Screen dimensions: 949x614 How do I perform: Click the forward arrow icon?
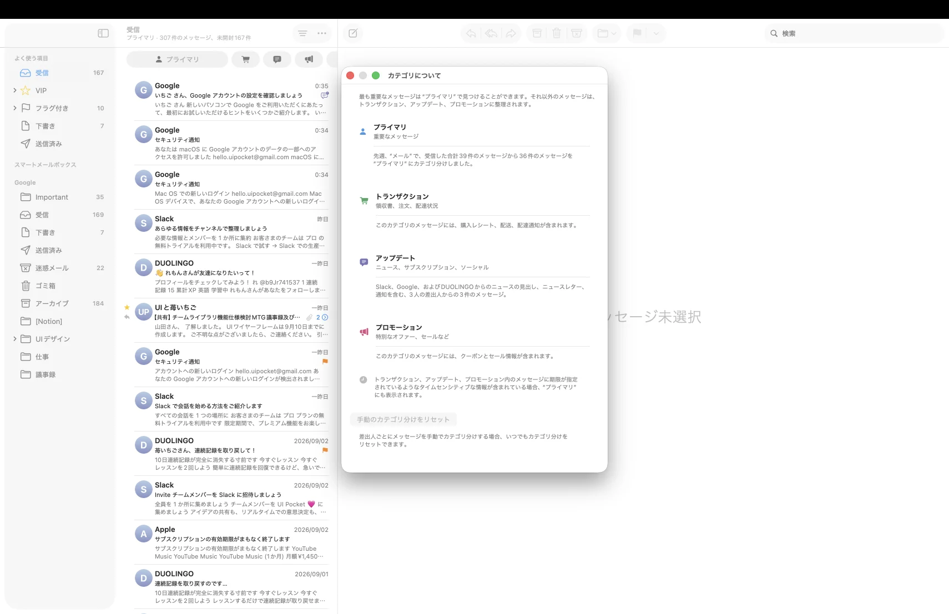tap(511, 33)
